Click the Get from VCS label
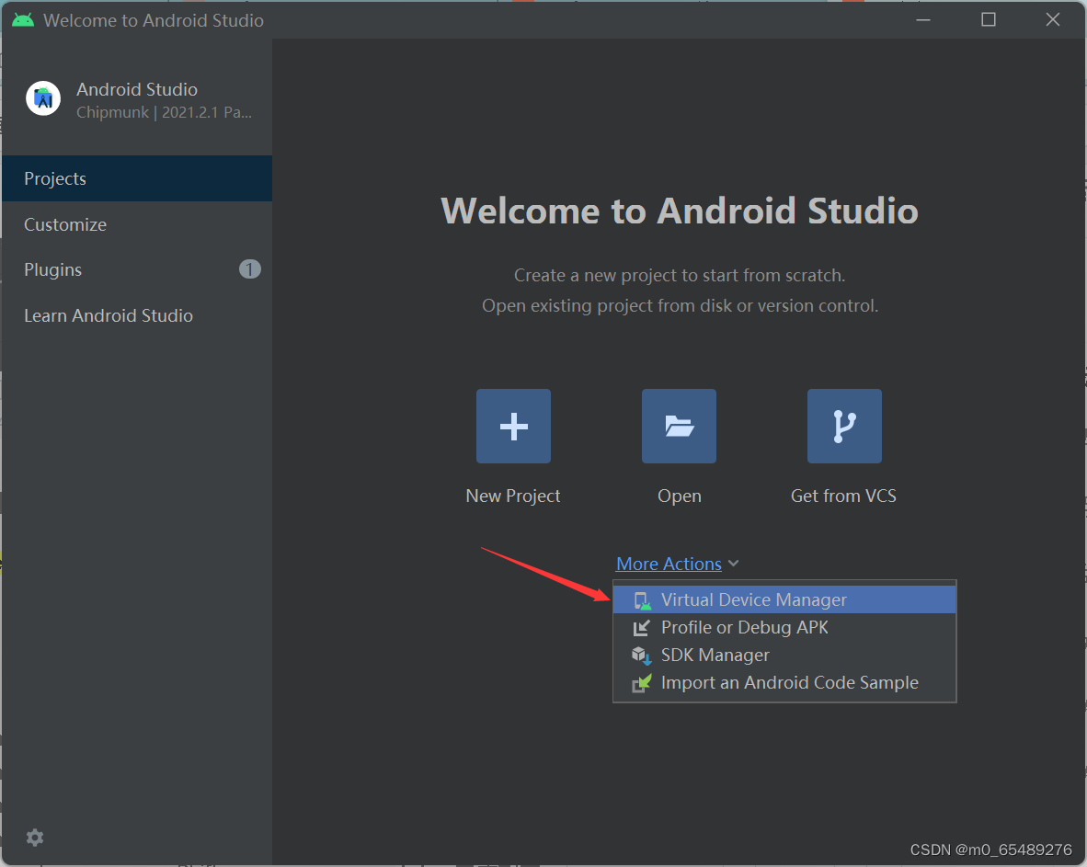Image resolution: width=1087 pixels, height=867 pixels. [843, 496]
